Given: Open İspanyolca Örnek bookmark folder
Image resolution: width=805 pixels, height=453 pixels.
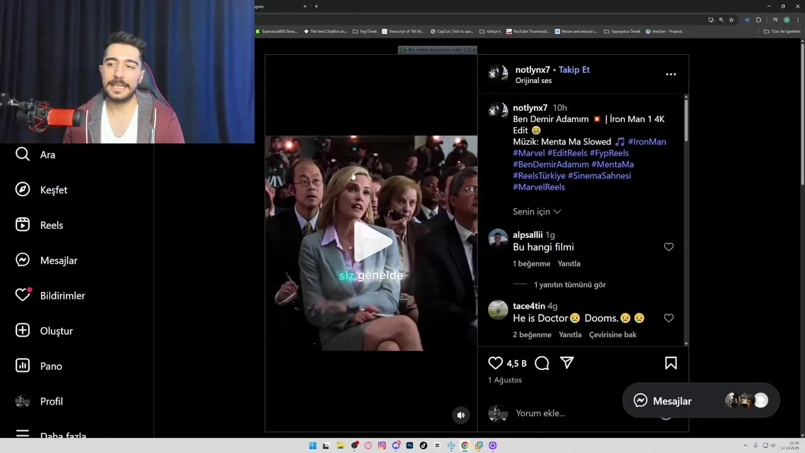Looking at the screenshot, I should click(622, 31).
